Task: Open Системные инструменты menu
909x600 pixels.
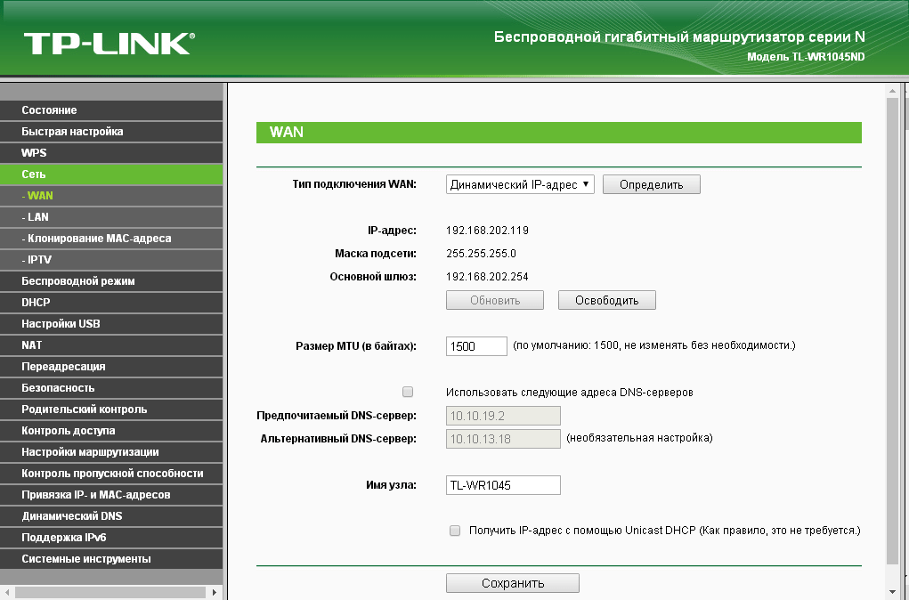Action: point(86,559)
